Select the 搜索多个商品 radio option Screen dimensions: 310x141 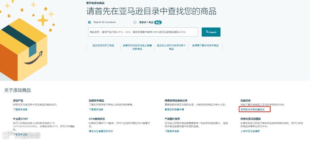(135, 22)
